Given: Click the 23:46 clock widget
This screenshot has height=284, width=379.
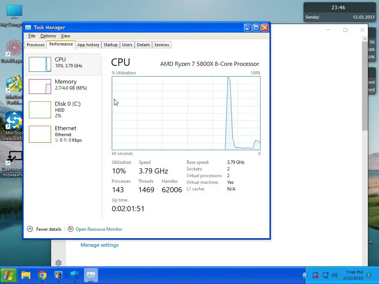Looking at the screenshot, I should pos(338,7).
